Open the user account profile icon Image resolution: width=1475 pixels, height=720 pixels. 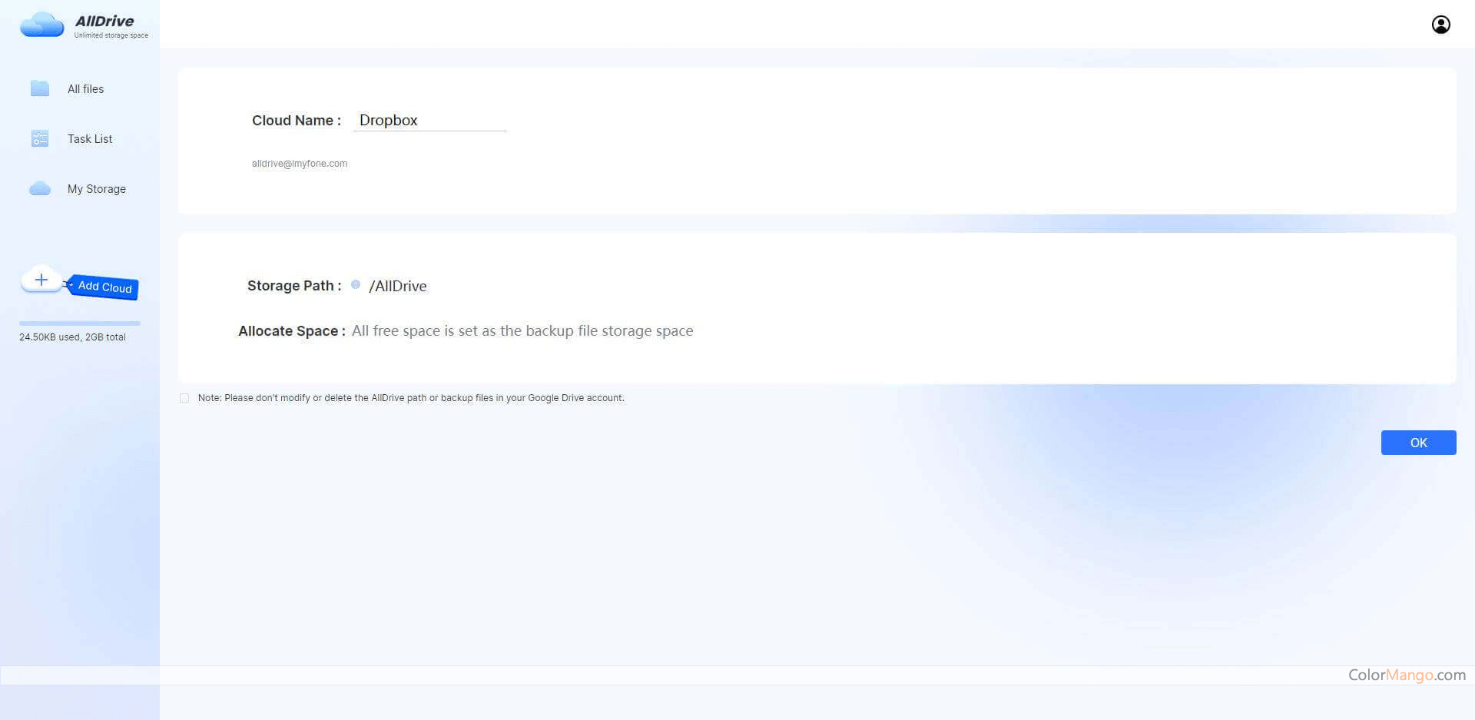pos(1440,25)
